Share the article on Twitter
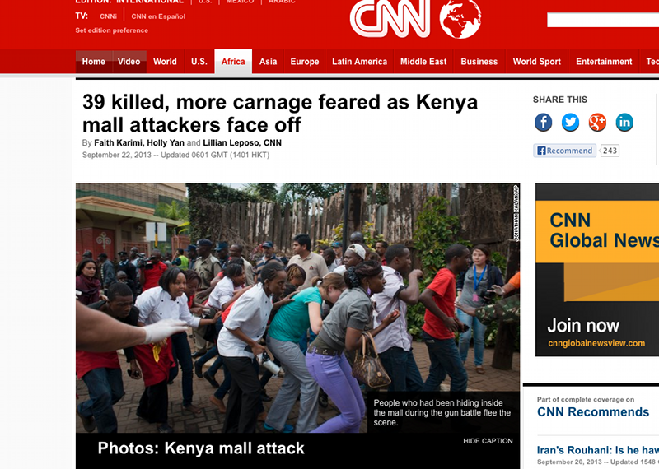Image resolution: width=659 pixels, height=469 pixels. [570, 123]
